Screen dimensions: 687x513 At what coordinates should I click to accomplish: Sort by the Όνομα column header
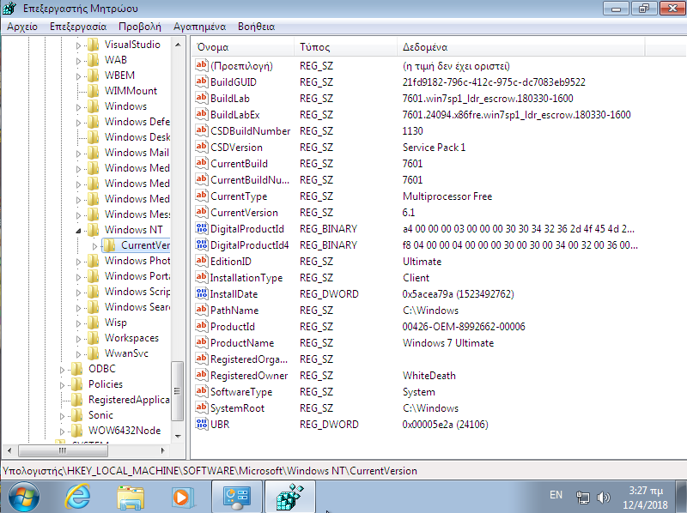(x=243, y=47)
